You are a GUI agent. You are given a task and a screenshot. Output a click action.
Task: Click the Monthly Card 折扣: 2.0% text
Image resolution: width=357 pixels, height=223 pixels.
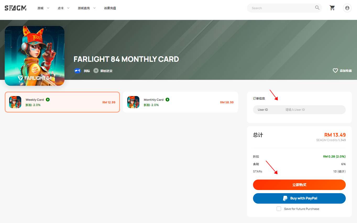[x=151, y=105]
